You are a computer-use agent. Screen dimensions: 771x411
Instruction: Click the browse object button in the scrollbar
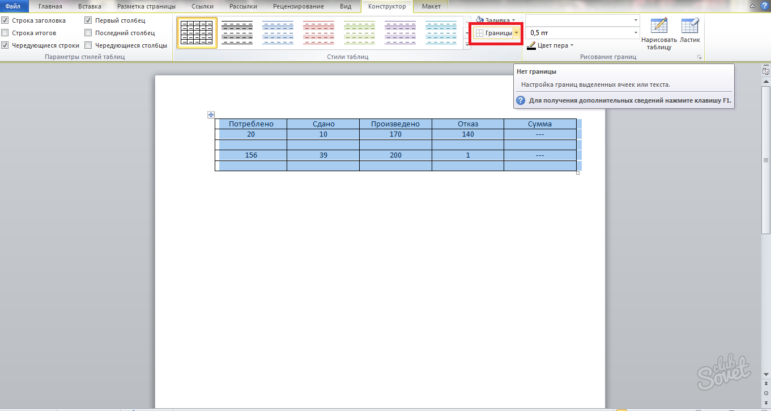tap(766, 392)
